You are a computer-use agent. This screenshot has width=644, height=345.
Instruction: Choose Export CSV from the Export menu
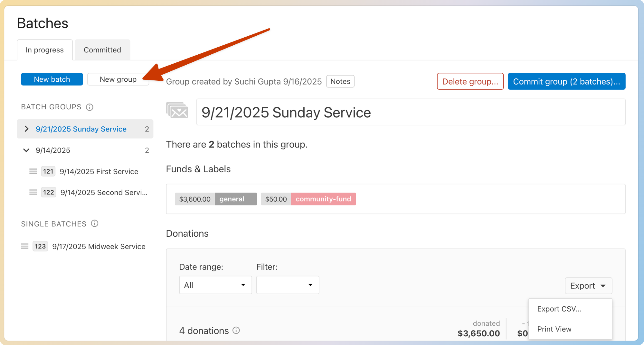click(x=559, y=309)
